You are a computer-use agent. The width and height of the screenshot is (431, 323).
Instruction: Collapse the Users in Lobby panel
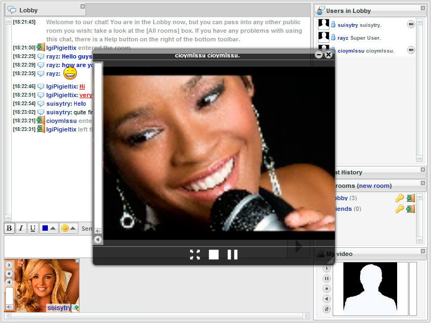point(423,8)
